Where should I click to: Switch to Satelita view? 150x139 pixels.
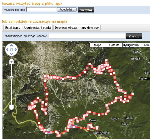114,45
